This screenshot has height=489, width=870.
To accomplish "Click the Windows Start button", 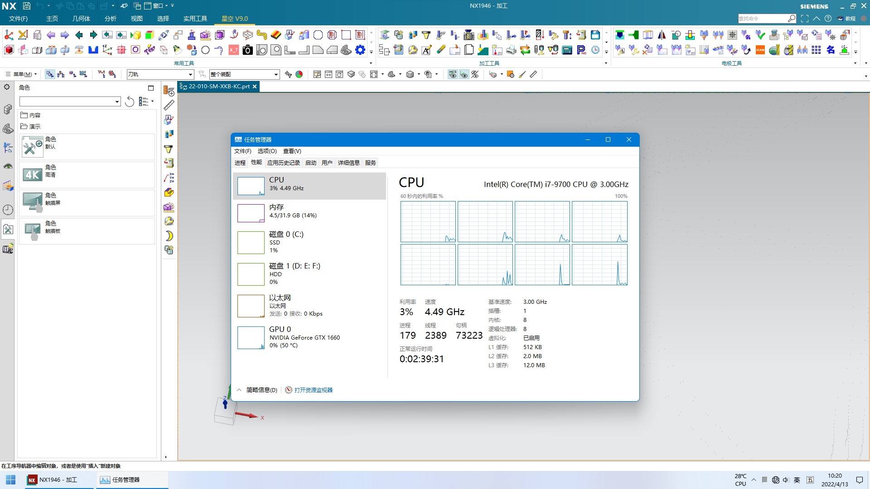I will tap(11, 480).
